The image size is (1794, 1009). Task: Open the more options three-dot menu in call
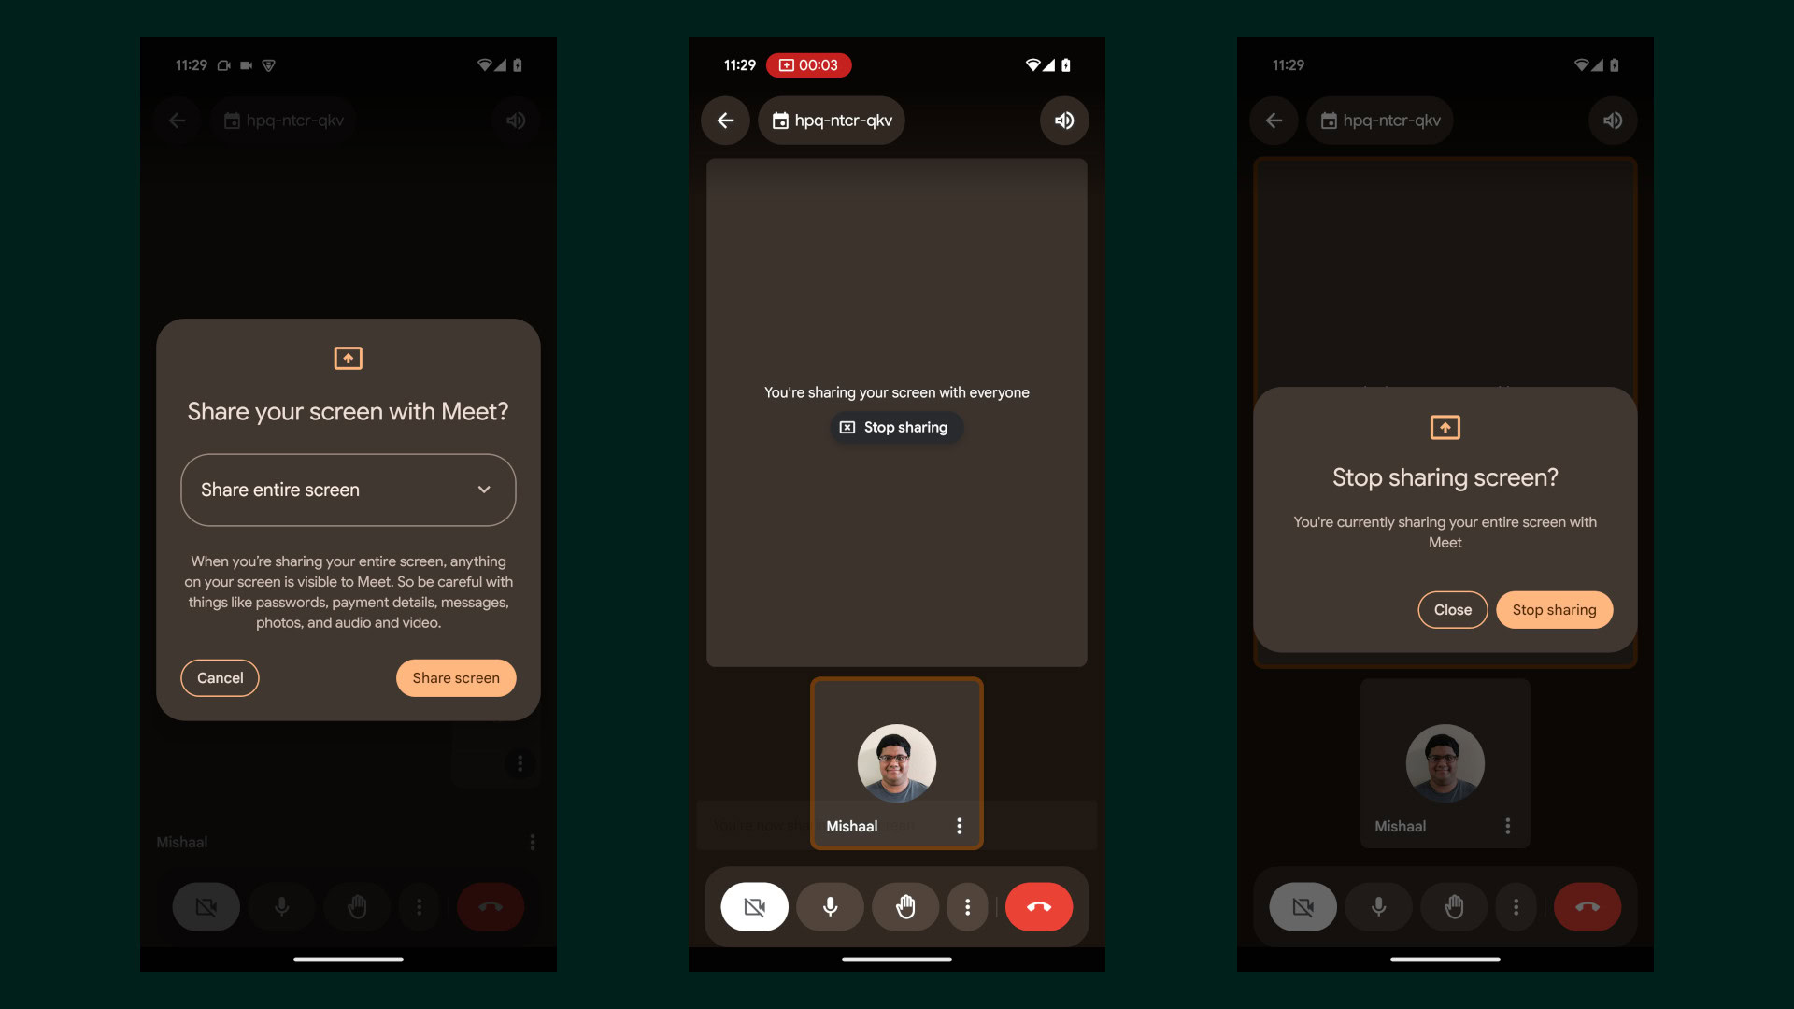(967, 905)
